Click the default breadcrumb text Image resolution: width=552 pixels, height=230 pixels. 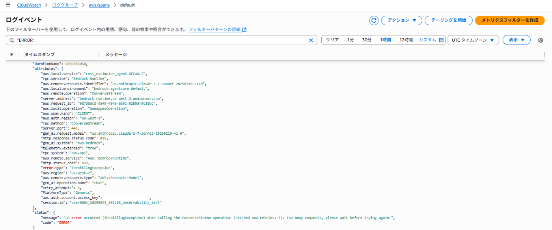127,5
